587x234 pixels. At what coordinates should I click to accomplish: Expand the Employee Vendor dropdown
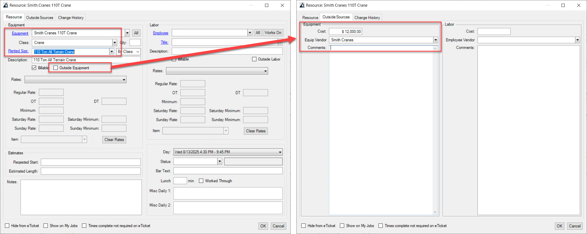577,40
